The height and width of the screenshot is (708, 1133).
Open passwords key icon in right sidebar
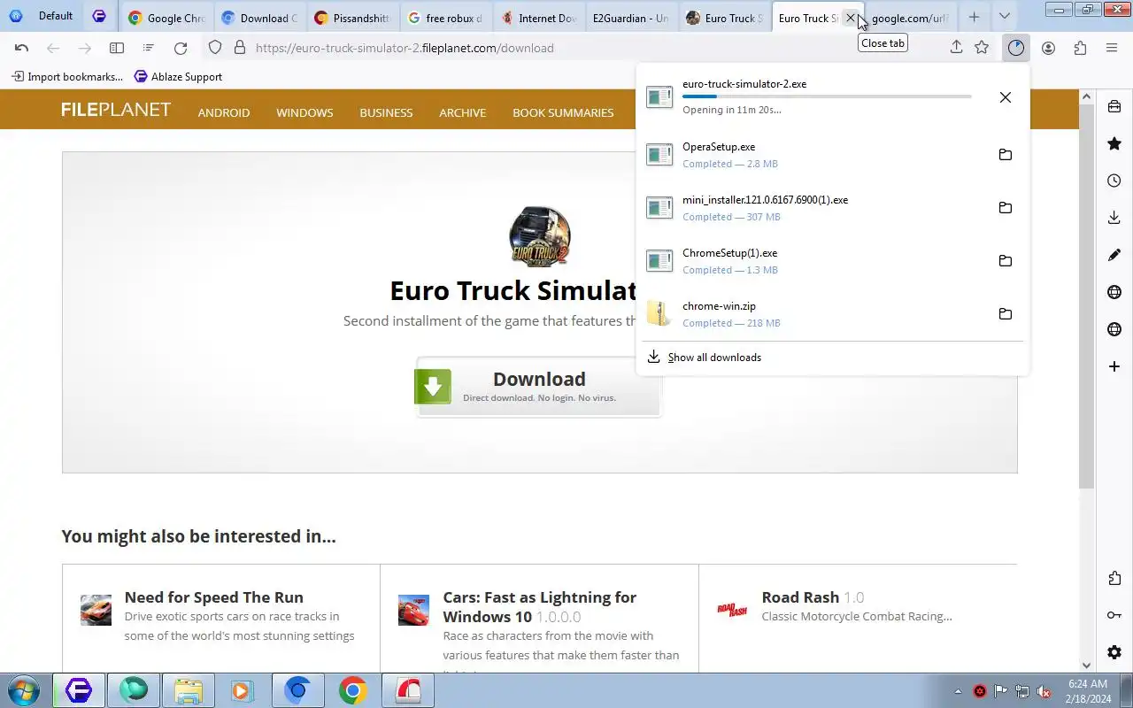coord(1114,616)
